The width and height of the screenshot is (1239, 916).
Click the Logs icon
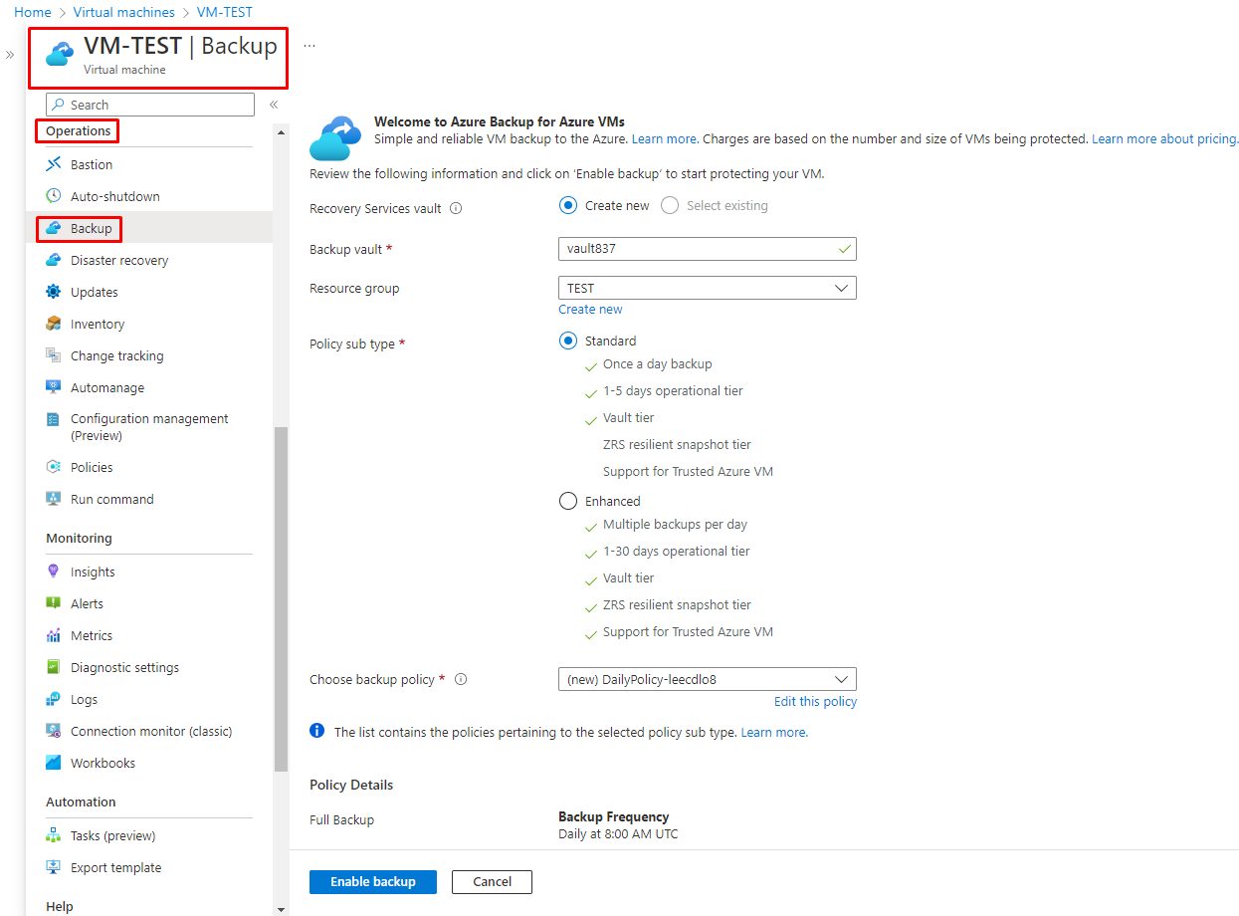(54, 699)
